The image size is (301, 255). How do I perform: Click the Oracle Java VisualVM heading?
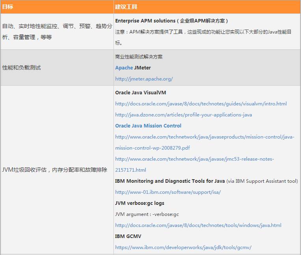tap(141, 93)
